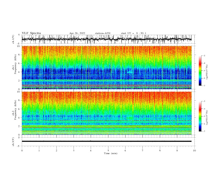The width and height of the screenshot is (219, 169).
Task: Click inside the ch.1 spectrogram panel
Action: (106, 67)
